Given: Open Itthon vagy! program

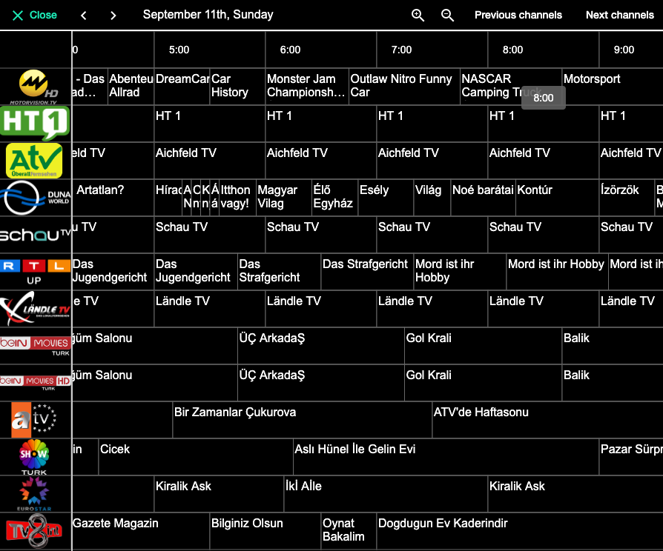Looking at the screenshot, I should point(237,198).
